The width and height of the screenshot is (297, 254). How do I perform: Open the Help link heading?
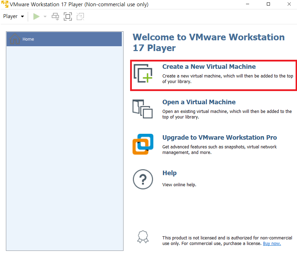[x=170, y=173]
